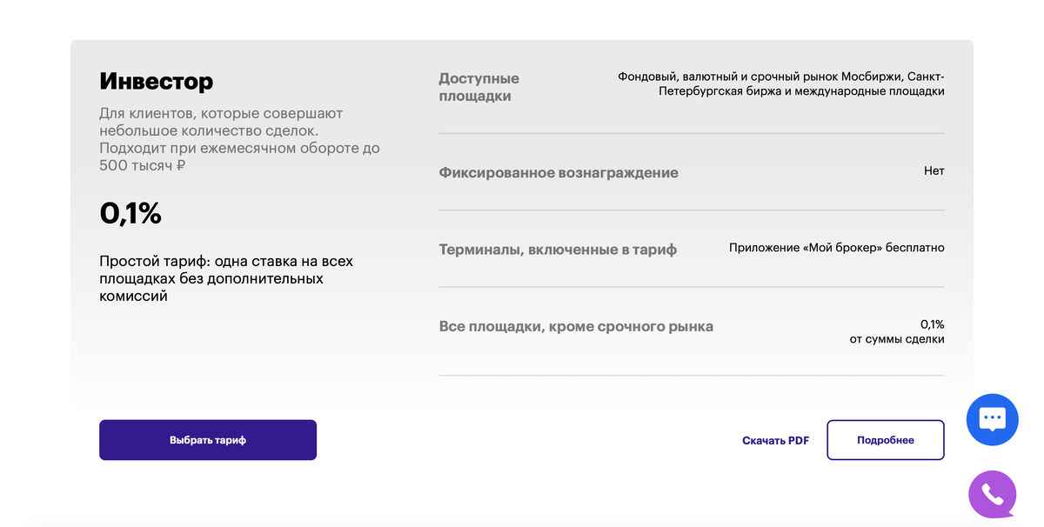Download the tariff via Скачать PDF
The width and height of the screenshot is (1044, 527).
775,441
